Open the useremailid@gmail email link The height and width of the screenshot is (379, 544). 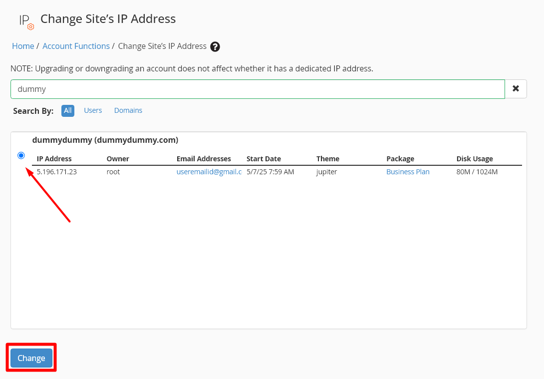coord(209,172)
